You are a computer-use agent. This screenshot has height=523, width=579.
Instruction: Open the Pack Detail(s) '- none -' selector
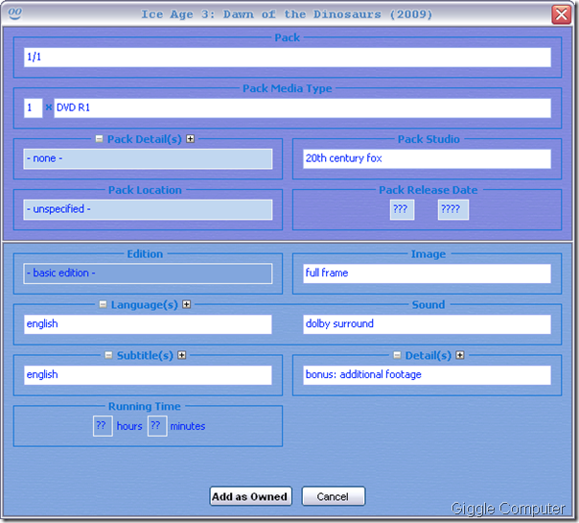pyautogui.click(x=148, y=159)
